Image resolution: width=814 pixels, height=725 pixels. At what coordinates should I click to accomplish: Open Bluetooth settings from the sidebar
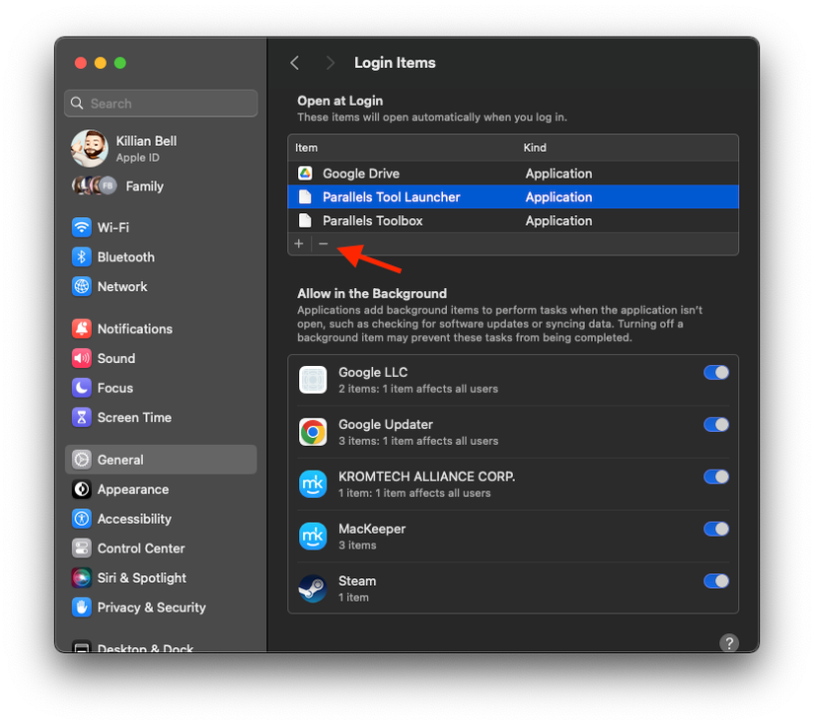(80, 256)
